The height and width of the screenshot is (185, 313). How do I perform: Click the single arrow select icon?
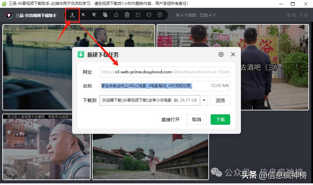(83, 15)
